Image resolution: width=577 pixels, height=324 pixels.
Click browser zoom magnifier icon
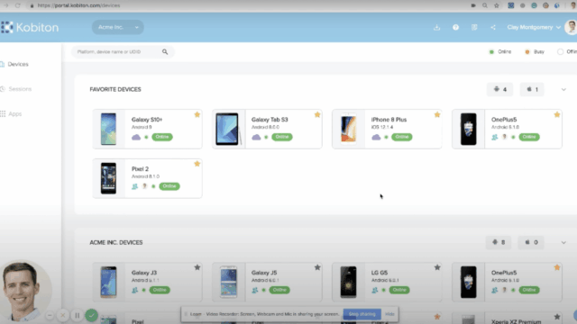pos(485,5)
